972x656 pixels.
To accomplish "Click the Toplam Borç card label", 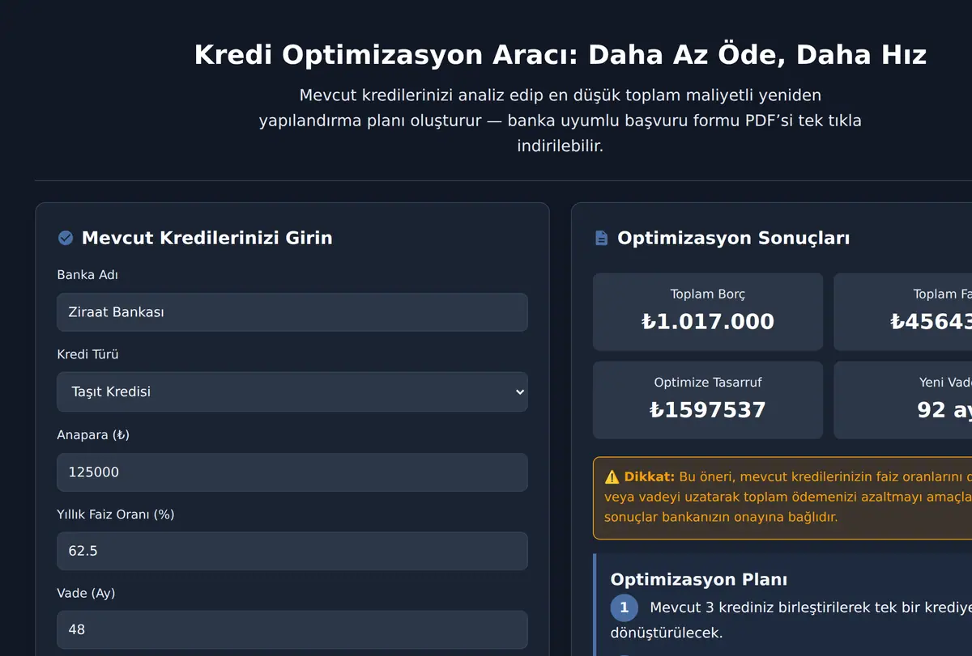I will coord(708,294).
